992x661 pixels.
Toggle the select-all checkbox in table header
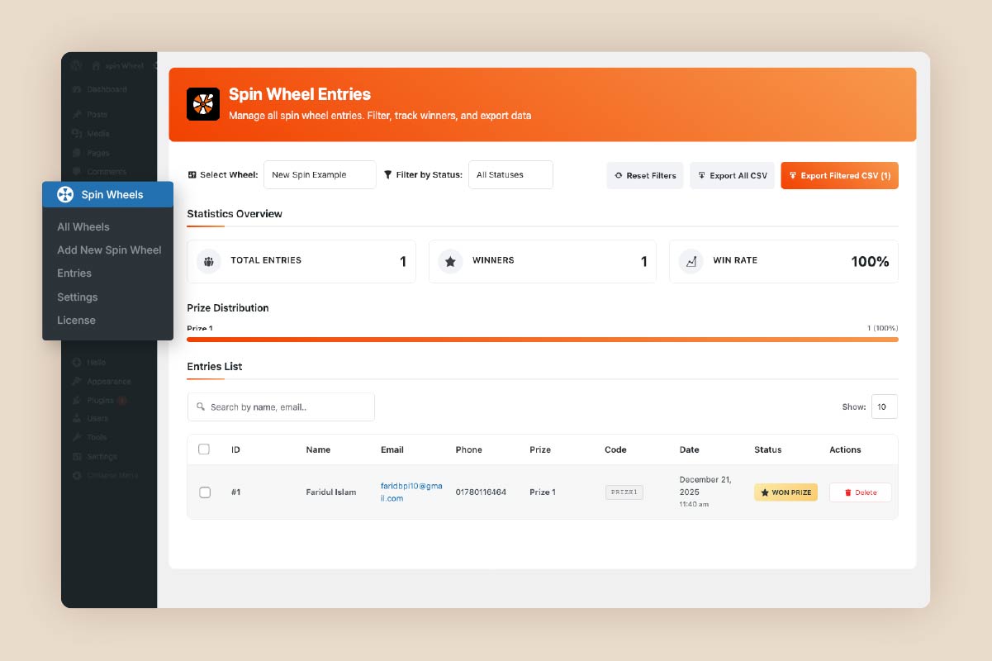coord(204,449)
